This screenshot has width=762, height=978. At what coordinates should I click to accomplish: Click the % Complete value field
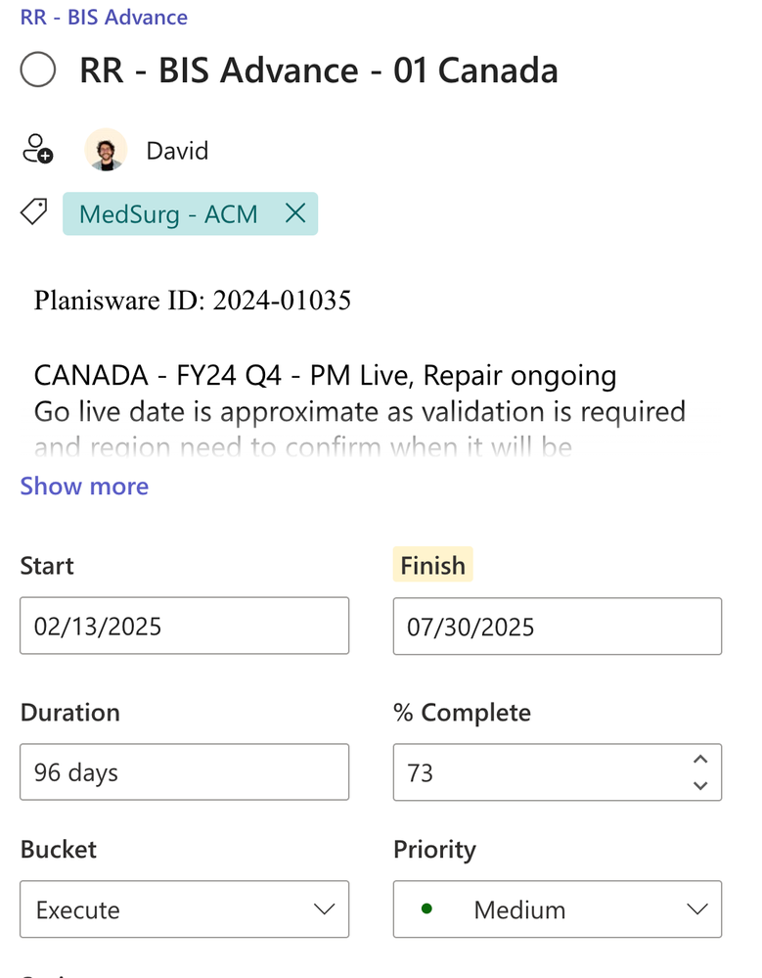point(538,772)
